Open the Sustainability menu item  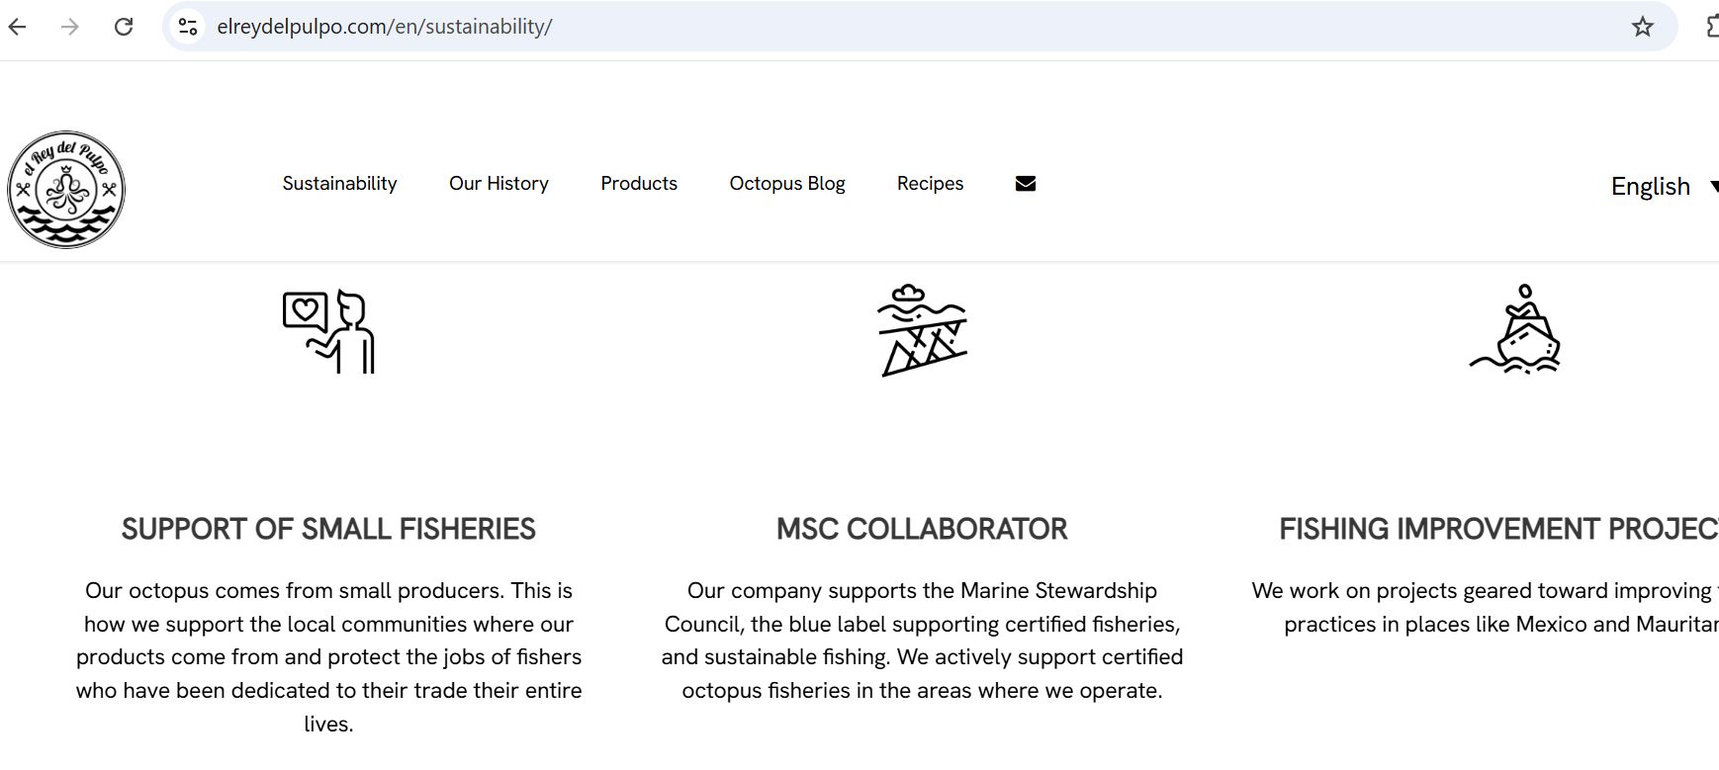click(339, 183)
